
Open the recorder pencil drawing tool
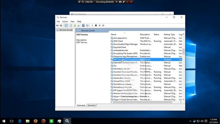click(x=124, y=2)
